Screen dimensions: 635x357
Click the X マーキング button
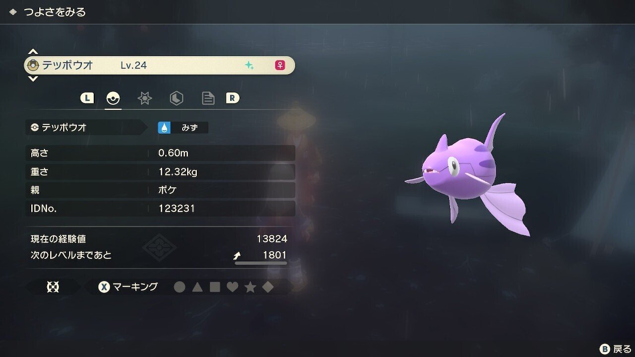(x=128, y=287)
